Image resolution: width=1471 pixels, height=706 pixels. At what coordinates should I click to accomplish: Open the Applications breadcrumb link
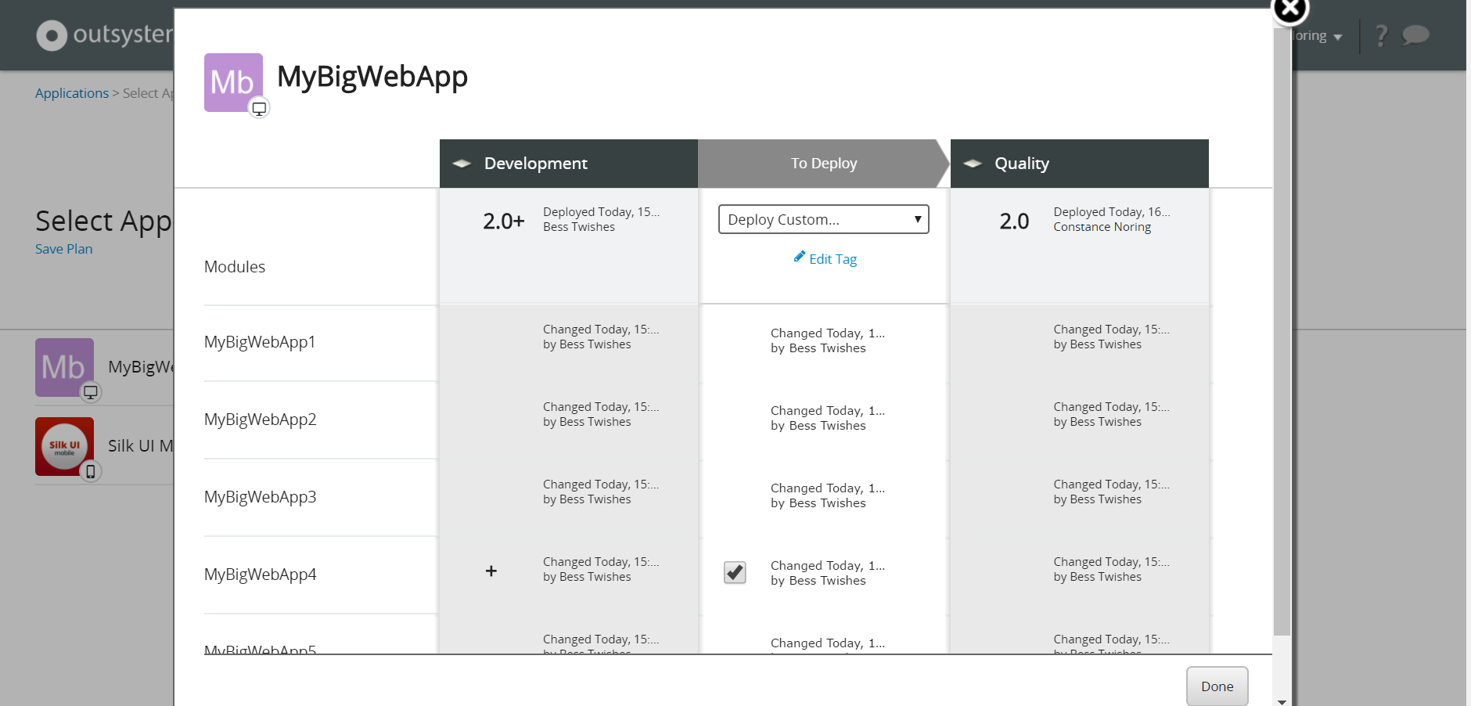tap(71, 92)
